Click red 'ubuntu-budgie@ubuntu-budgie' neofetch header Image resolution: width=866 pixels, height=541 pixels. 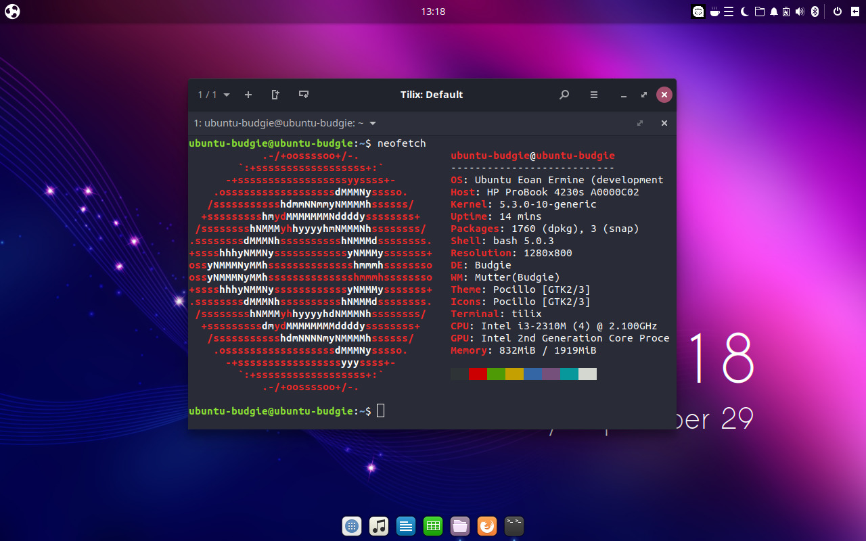[x=532, y=156]
